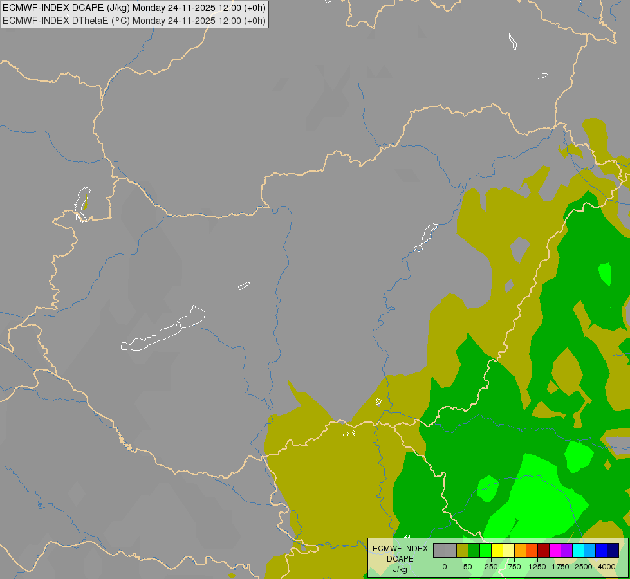Click the magenta legend swatch
This screenshot has width=630, height=579.
pos(555,550)
